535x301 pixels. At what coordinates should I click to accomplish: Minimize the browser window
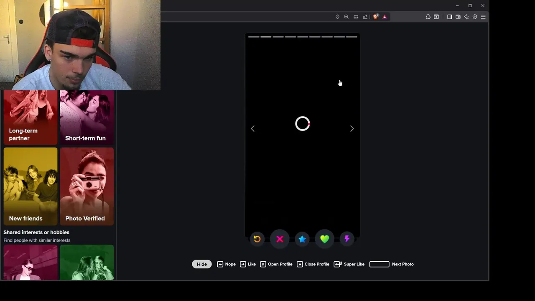pyautogui.click(x=457, y=5)
